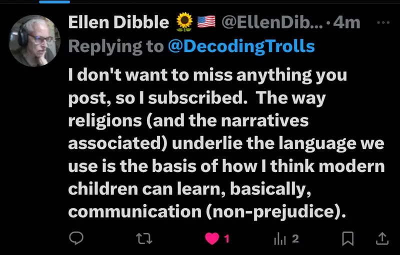Open the three-dot more options menu
This screenshot has width=400, height=255.
[383, 22]
